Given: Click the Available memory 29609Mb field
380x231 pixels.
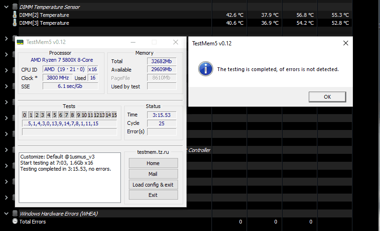Looking at the screenshot, I should click(161, 69).
